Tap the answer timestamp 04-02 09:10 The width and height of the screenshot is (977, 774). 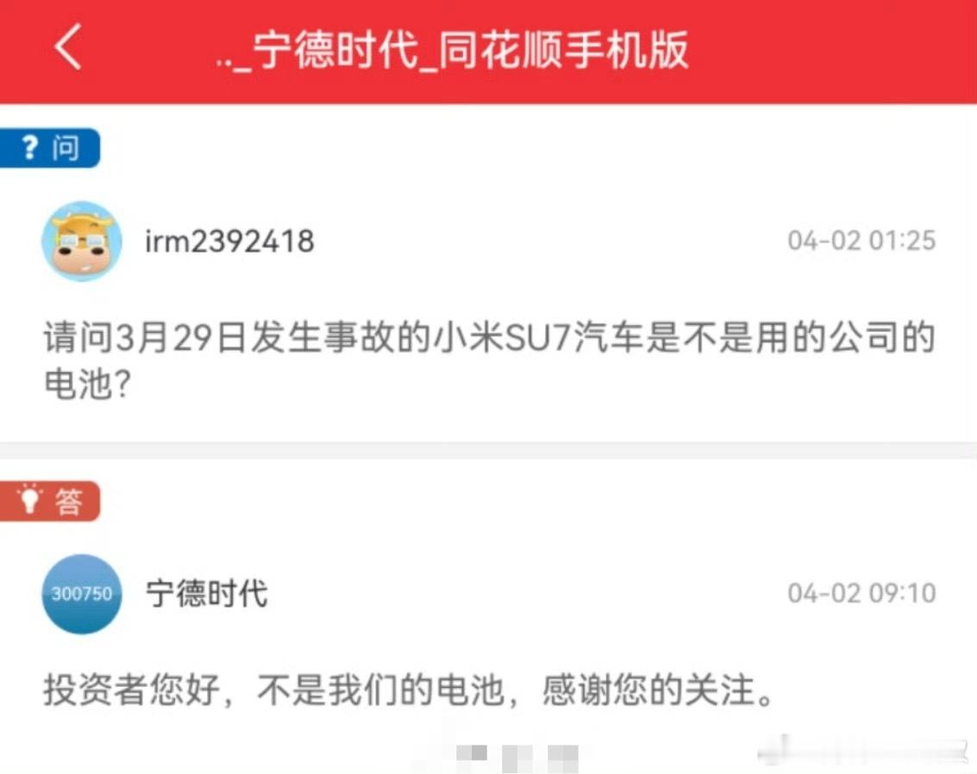click(861, 593)
